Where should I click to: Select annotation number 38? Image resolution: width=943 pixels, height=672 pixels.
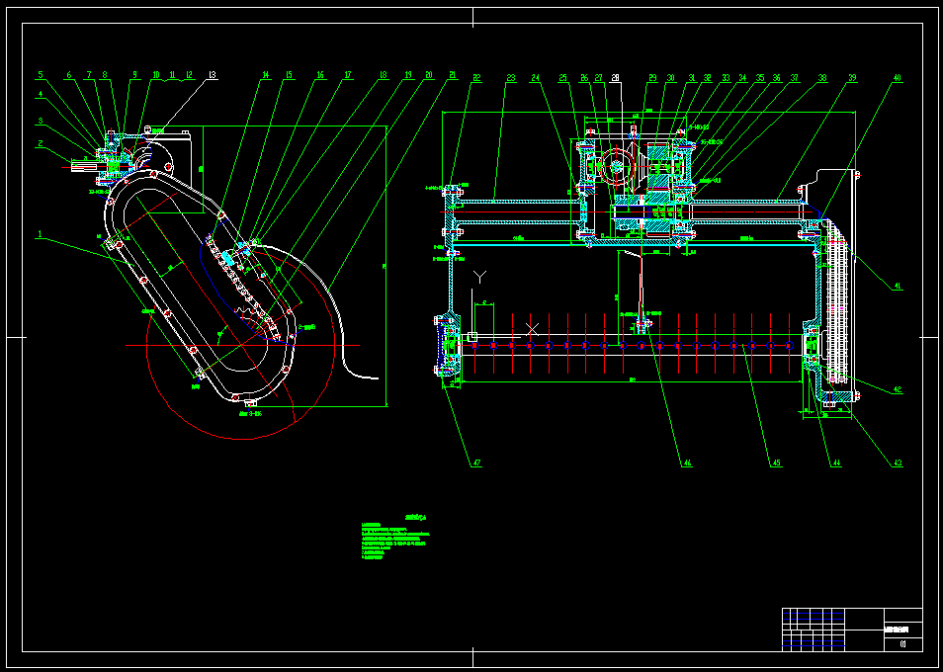822,77
